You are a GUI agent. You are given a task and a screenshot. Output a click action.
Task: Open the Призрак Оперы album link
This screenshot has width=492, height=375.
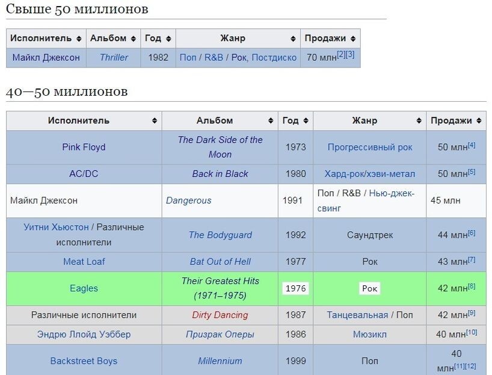coord(220,334)
